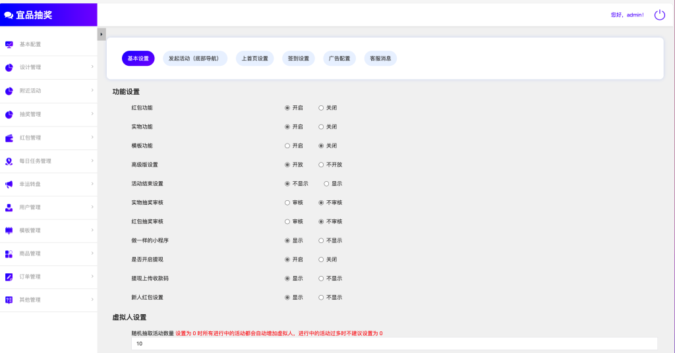The height and width of the screenshot is (353, 675).
Task: Expand 用户管理 submenu chevron
Action: pos(92,207)
